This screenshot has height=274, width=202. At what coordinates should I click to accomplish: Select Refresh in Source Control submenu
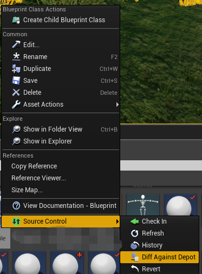pos(160,233)
